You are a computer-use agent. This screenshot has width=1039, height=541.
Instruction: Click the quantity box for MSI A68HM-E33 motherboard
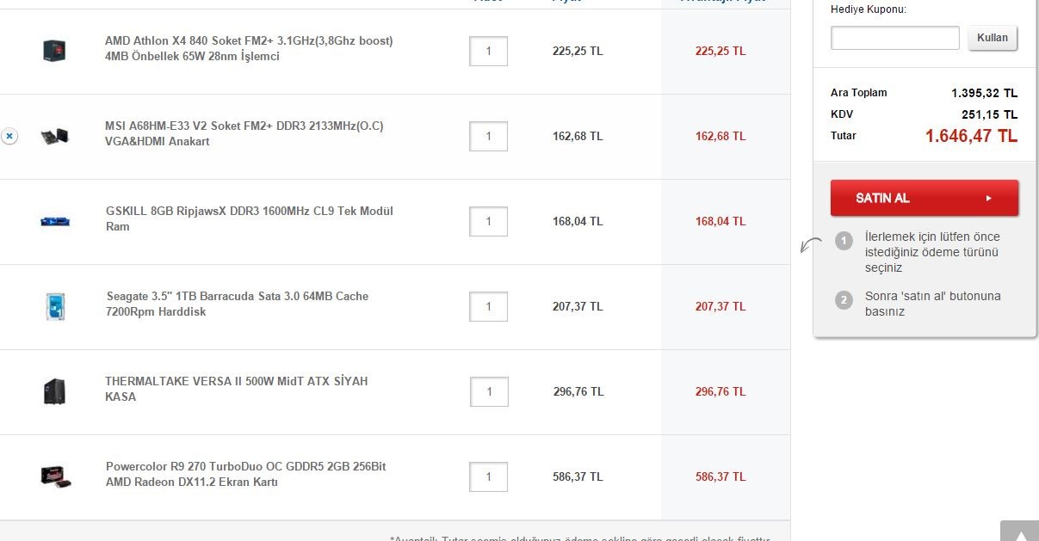[488, 136]
